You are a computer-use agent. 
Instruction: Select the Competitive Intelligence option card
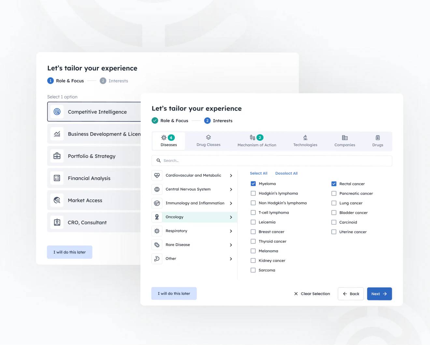point(94,112)
